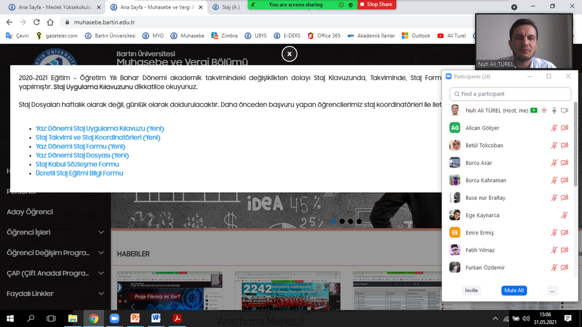
Task: Toggle Burcu Asar's microphone icon
Action: (554, 163)
